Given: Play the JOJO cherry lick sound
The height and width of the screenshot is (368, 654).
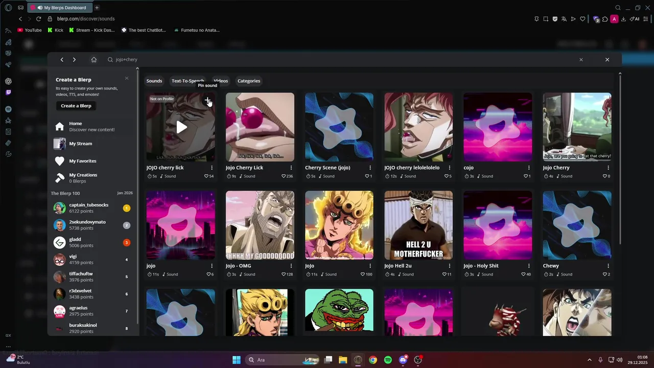Looking at the screenshot, I should coord(181,127).
